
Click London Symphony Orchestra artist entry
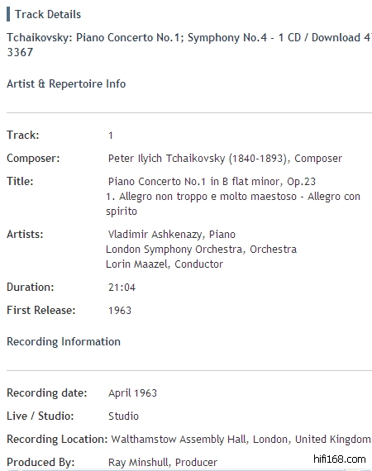click(201, 250)
